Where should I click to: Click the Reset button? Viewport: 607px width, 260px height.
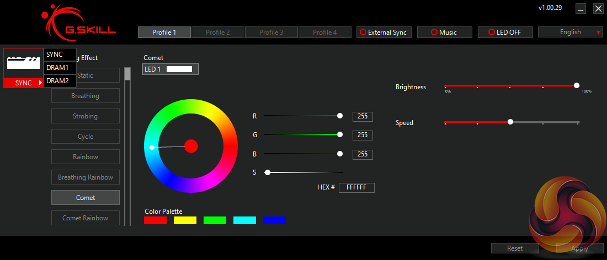pyautogui.click(x=515, y=248)
